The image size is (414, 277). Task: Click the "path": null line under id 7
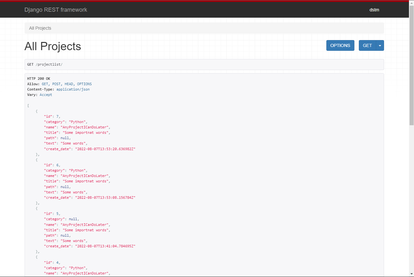[57, 138]
